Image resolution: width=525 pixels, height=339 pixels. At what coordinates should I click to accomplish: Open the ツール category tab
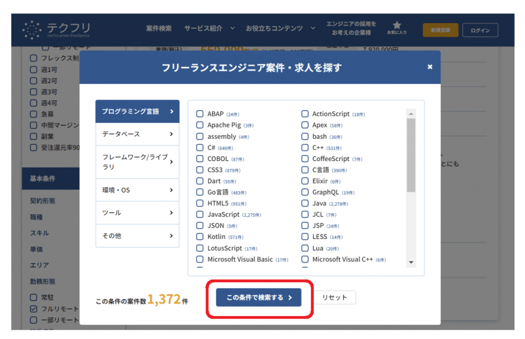tap(137, 213)
